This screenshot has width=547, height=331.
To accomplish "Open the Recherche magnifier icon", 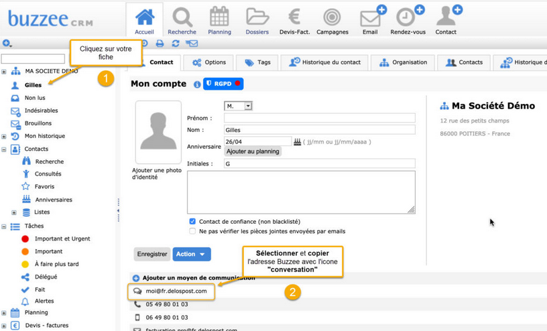I will click(182, 17).
